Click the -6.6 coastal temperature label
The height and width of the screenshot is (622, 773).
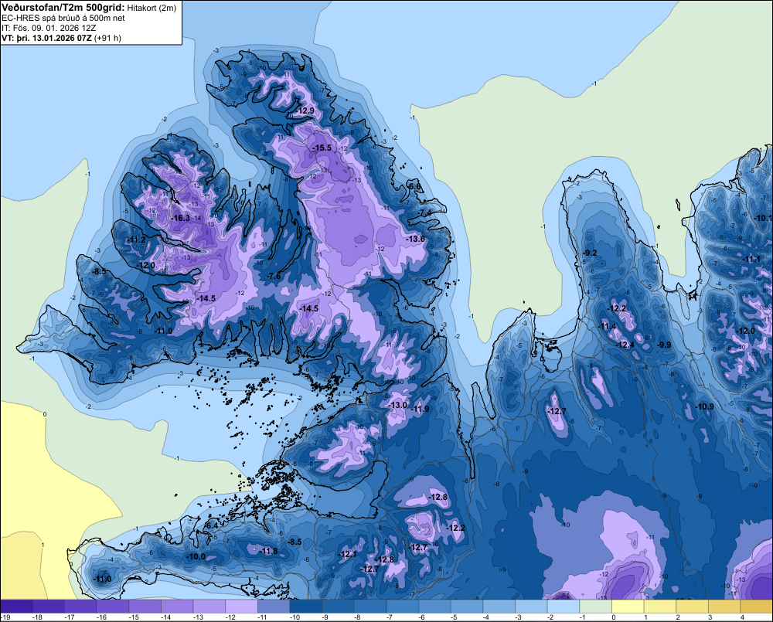pos(414,186)
